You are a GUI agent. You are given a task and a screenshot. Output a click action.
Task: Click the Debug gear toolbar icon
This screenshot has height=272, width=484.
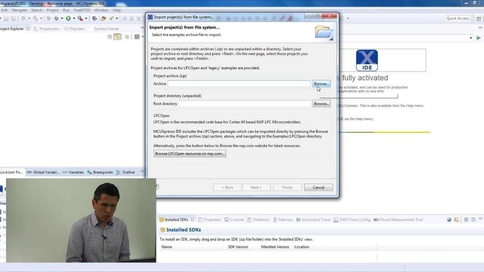tap(56, 18)
